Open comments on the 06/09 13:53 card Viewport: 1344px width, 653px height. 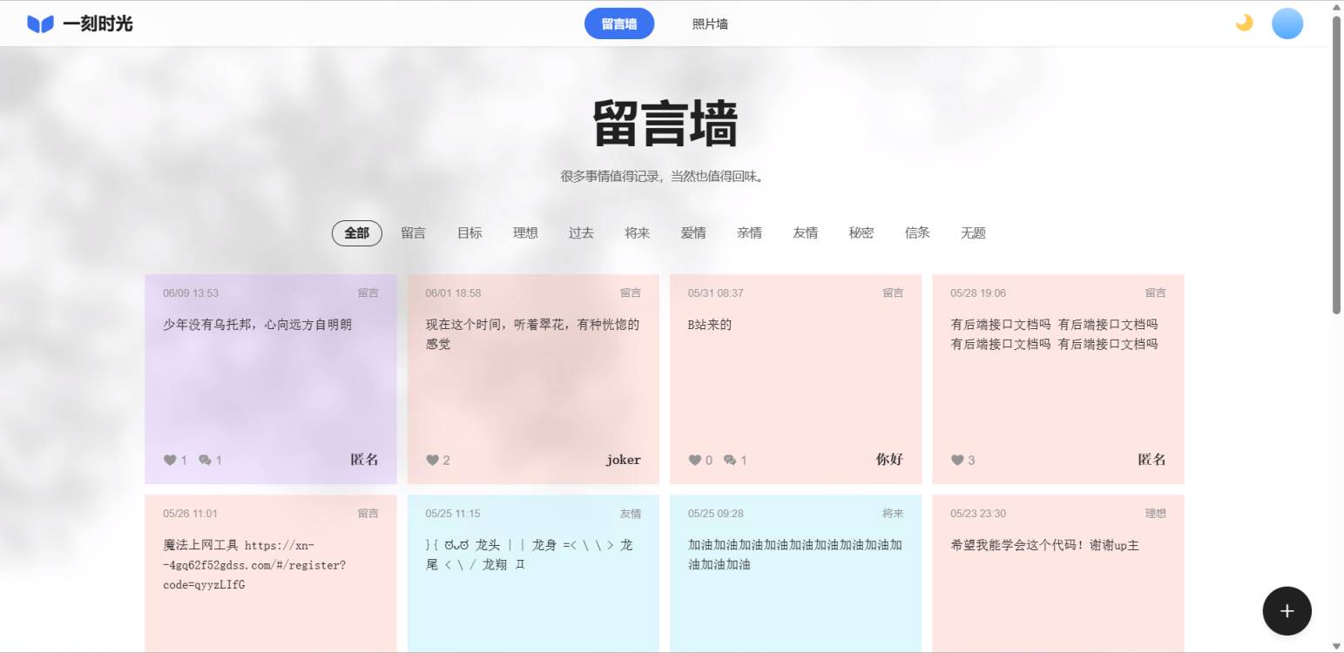(205, 460)
